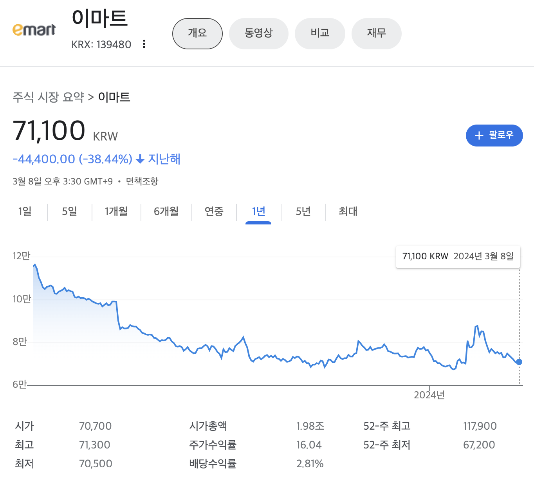This screenshot has width=534, height=481.
Task: Open the three-dot more options menu
Action: 144,44
